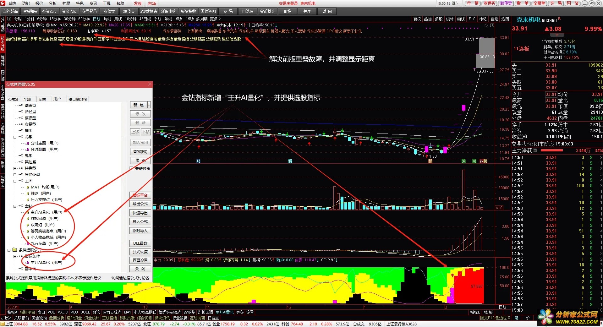Click the minus zoom icon next to 模板
Viewport: 603px width, 327px height.
[x=507, y=312]
